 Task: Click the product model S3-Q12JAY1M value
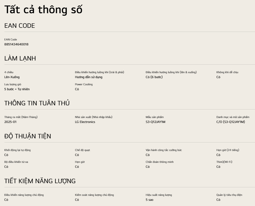pos(155,122)
